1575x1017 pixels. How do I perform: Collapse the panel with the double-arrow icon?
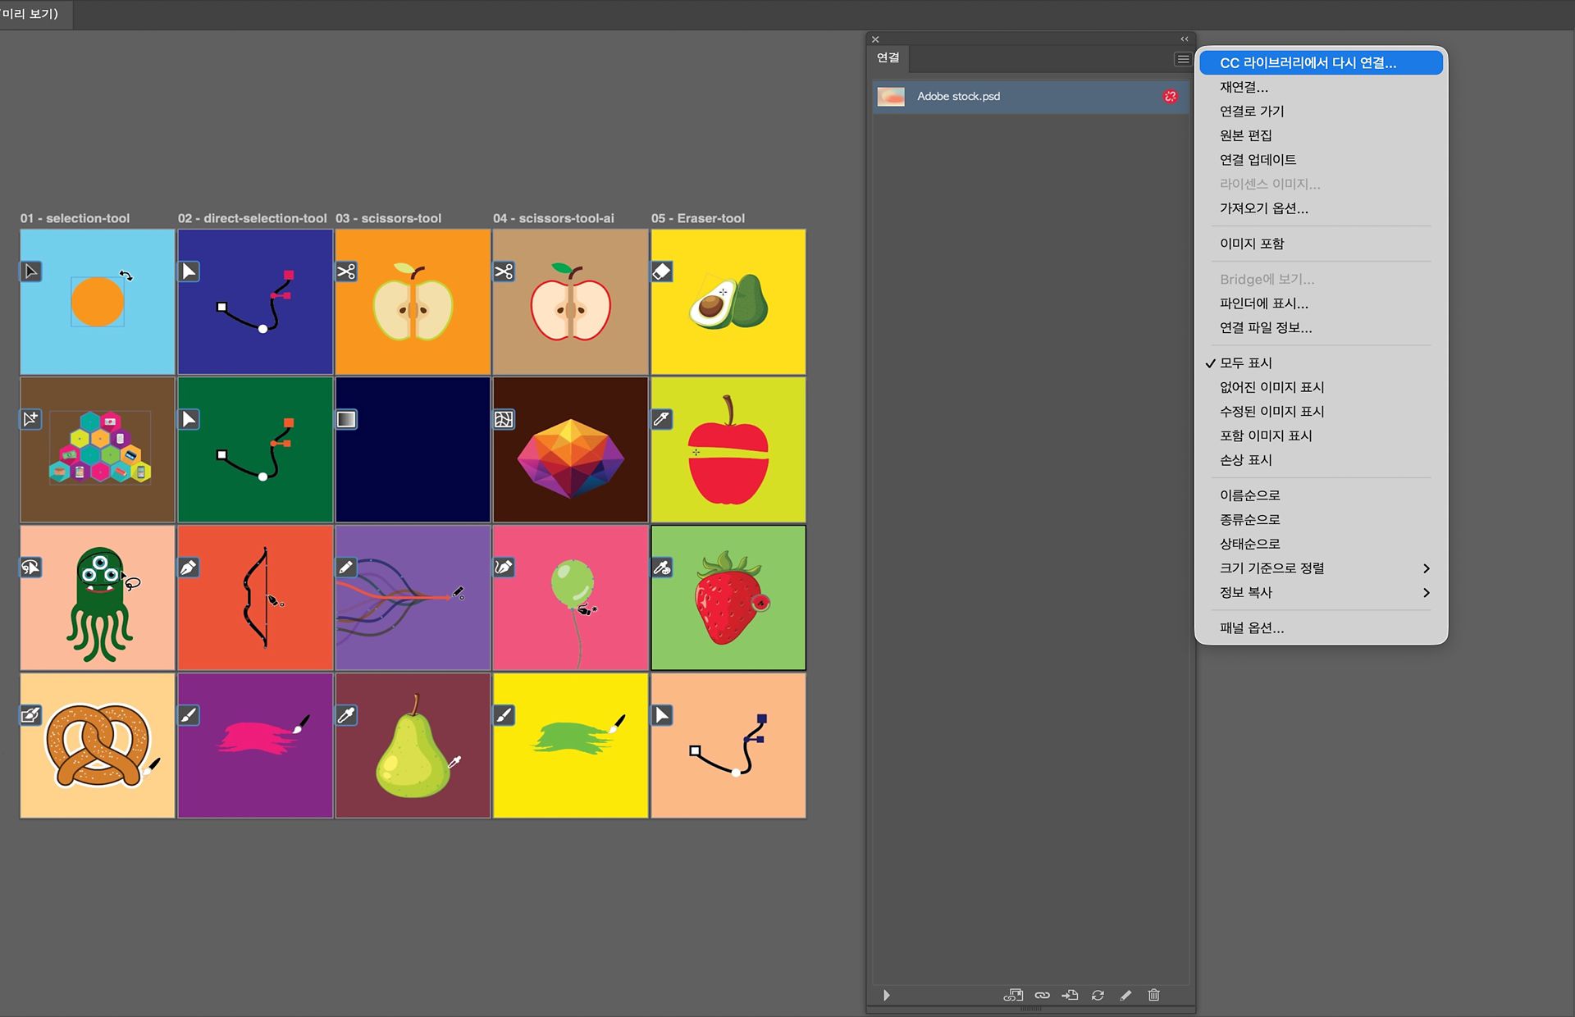tap(1184, 39)
